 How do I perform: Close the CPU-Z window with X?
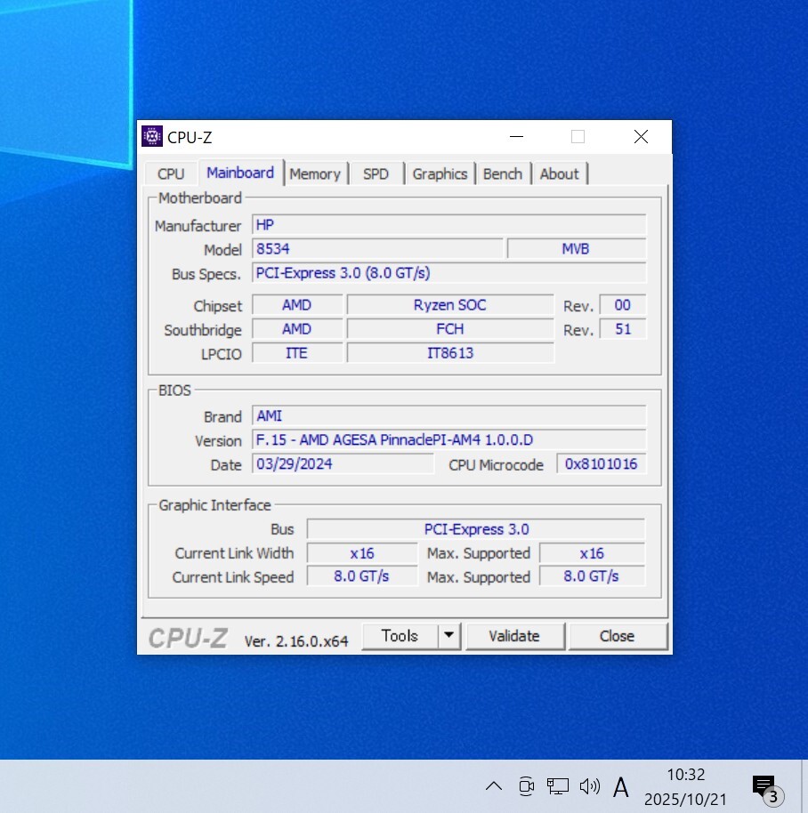(x=641, y=137)
